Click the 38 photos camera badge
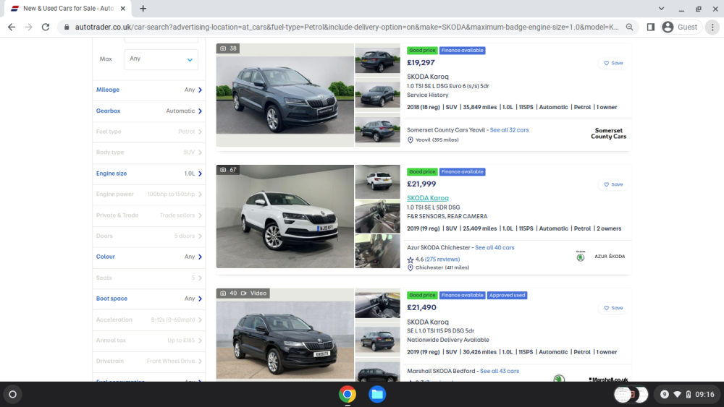724x407 pixels. tap(227, 48)
